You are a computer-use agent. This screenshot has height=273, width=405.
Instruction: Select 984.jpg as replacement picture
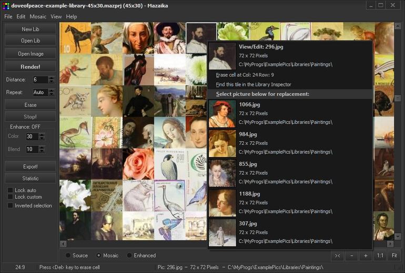coord(290,143)
